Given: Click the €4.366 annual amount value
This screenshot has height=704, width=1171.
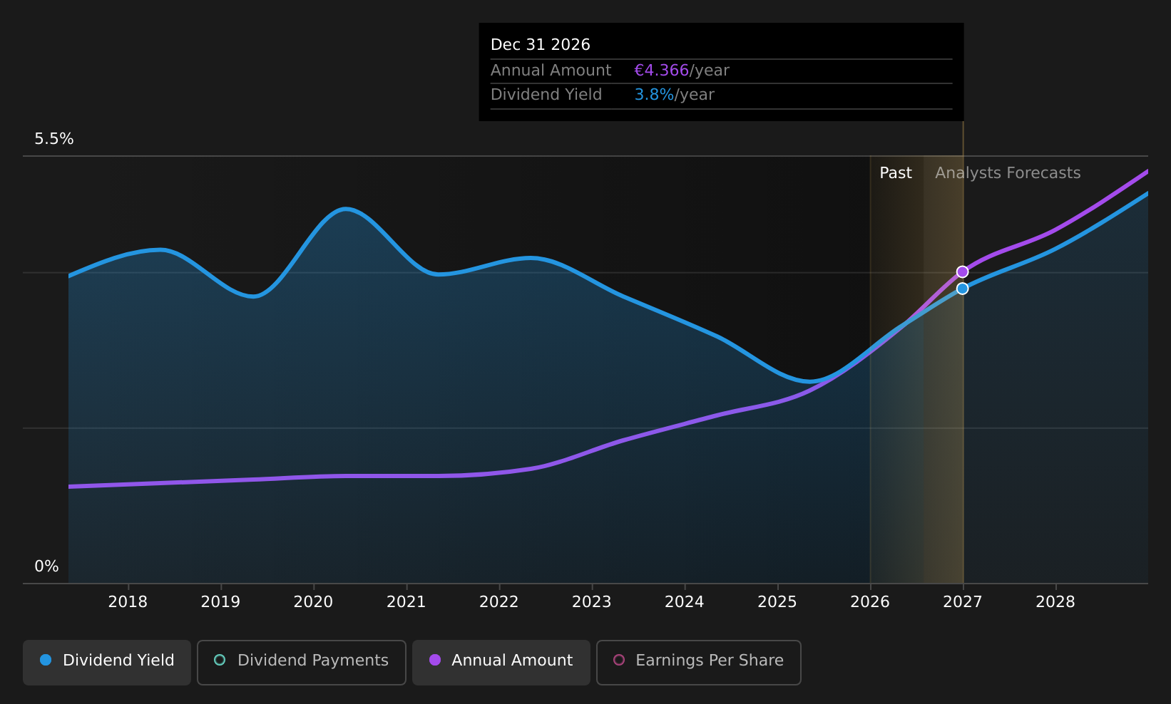Looking at the screenshot, I should point(661,71).
